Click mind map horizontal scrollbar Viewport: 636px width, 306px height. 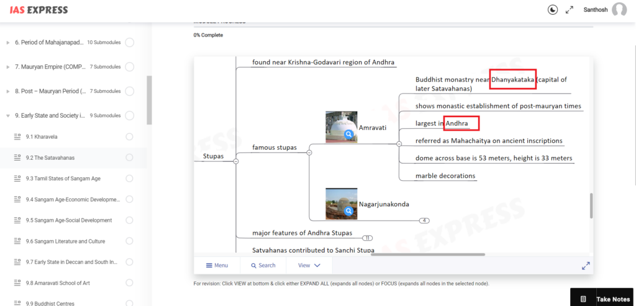pos(428,254)
